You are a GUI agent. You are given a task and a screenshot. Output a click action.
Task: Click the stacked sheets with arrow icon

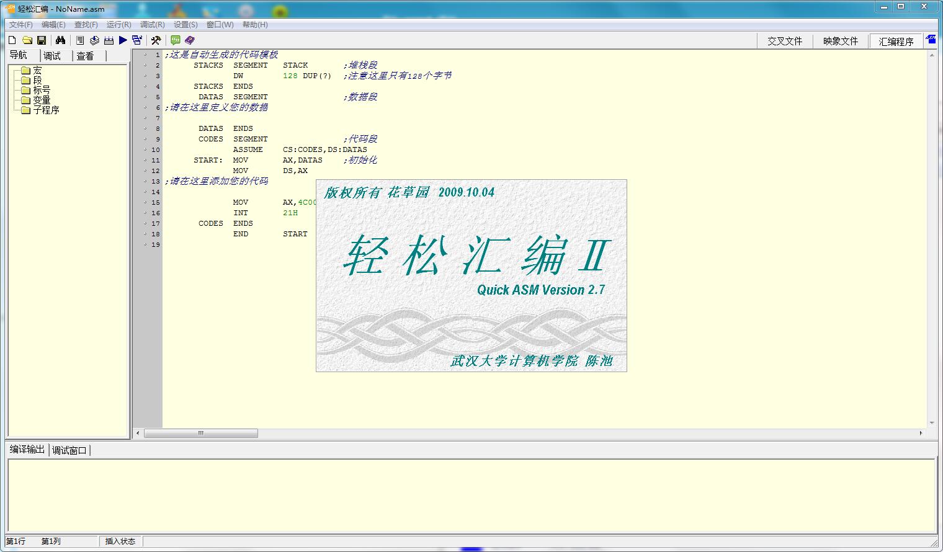click(94, 40)
